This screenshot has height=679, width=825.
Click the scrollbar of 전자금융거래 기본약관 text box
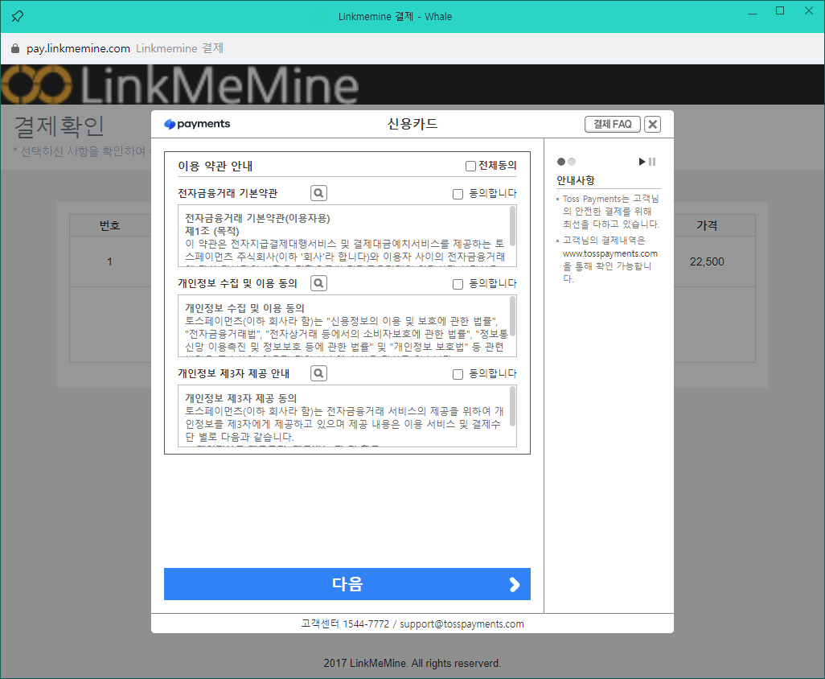pyautogui.click(x=512, y=227)
